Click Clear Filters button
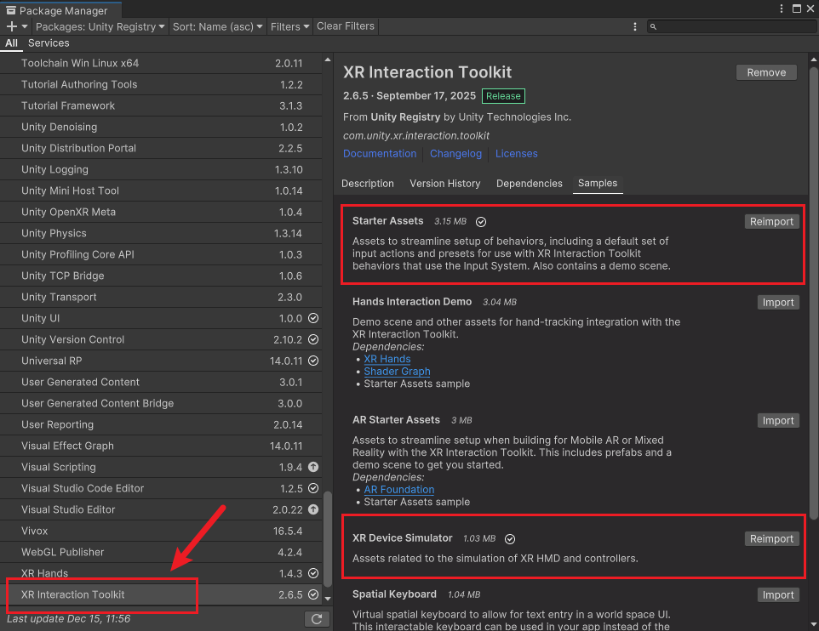Viewport: 819px width, 631px height. point(346,26)
